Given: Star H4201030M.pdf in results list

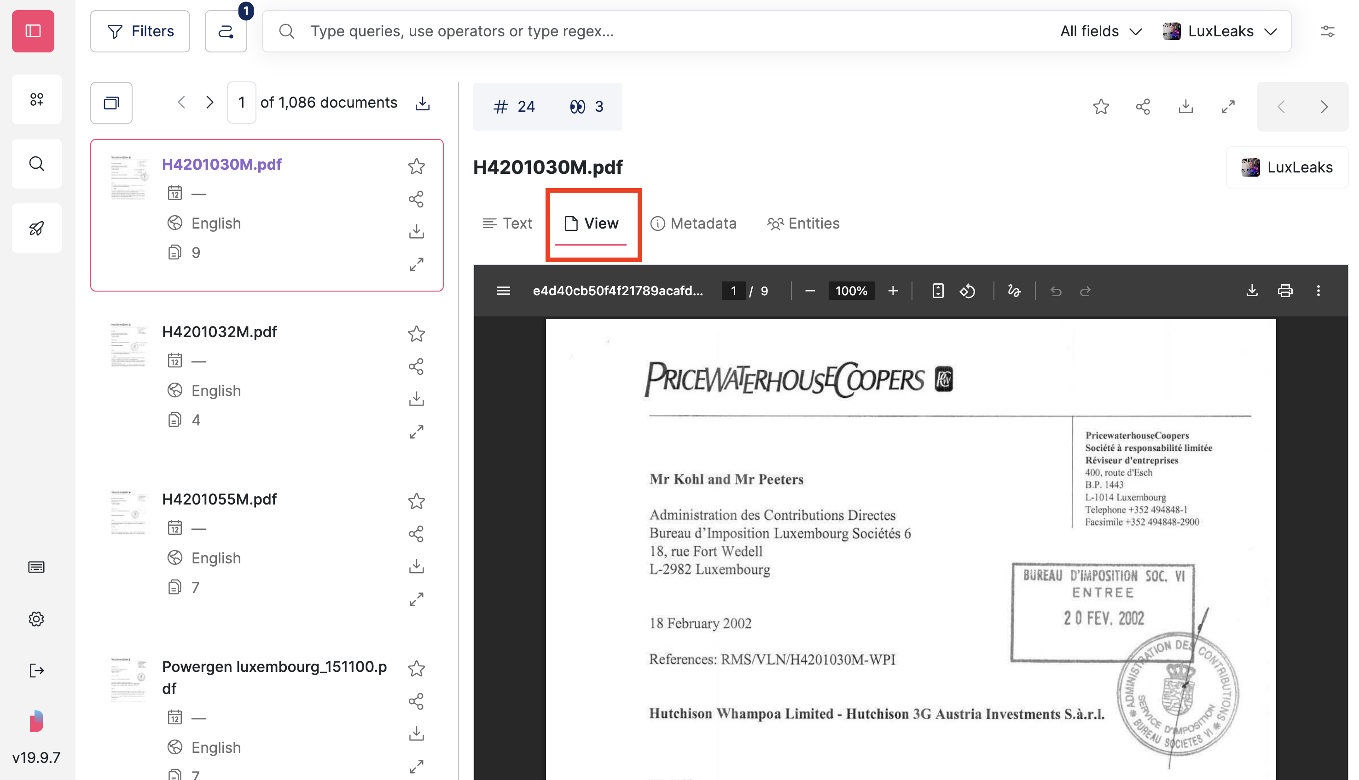Looking at the screenshot, I should coord(417,166).
